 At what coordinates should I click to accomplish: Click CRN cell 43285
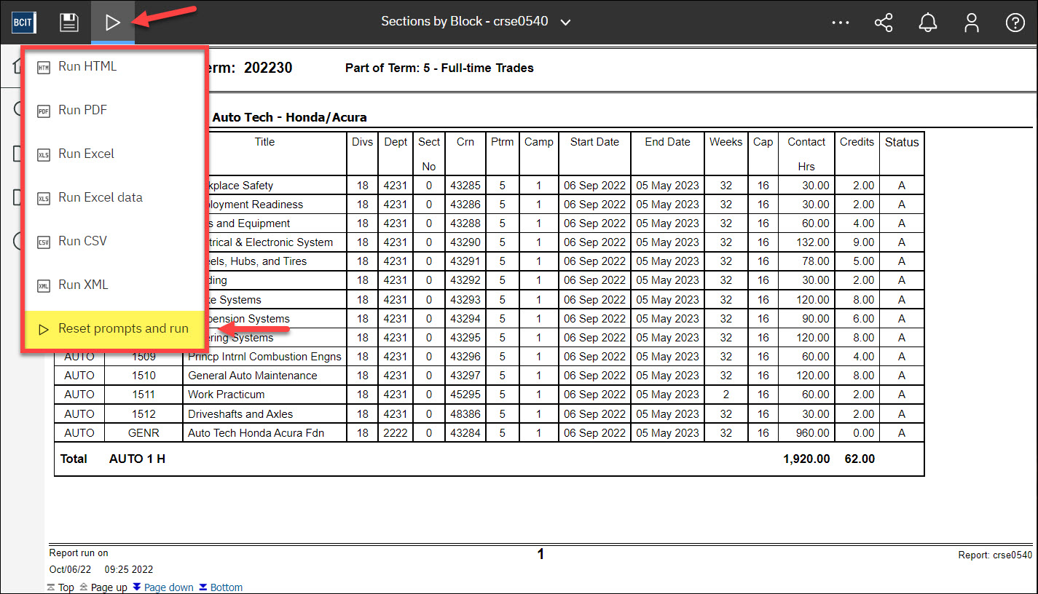click(x=465, y=186)
